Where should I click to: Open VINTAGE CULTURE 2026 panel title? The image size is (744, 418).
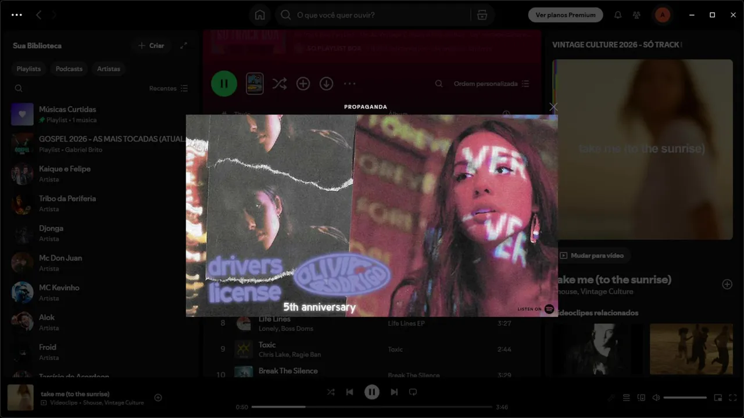[x=617, y=45]
